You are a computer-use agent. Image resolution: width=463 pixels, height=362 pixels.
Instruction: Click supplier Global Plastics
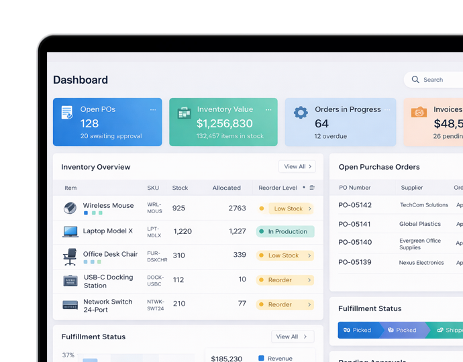pyautogui.click(x=420, y=224)
